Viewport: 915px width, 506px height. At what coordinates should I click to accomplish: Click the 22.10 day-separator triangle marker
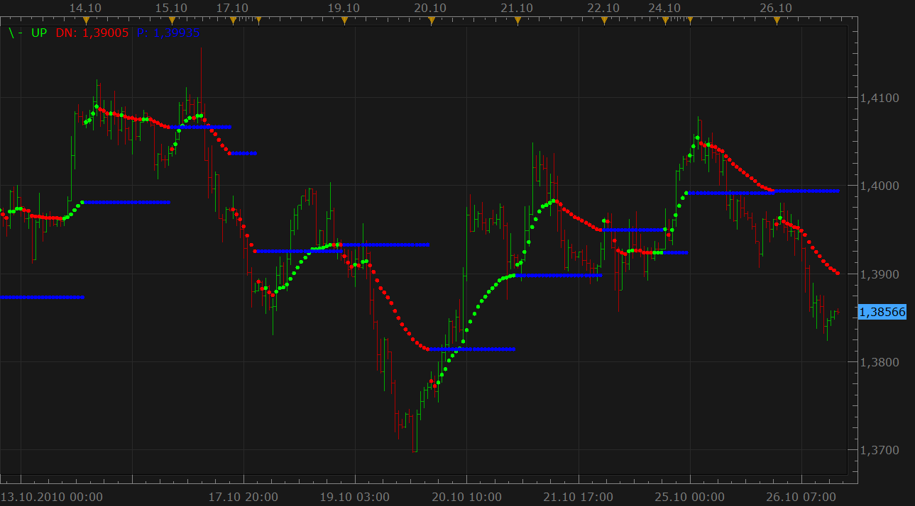(604, 21)
